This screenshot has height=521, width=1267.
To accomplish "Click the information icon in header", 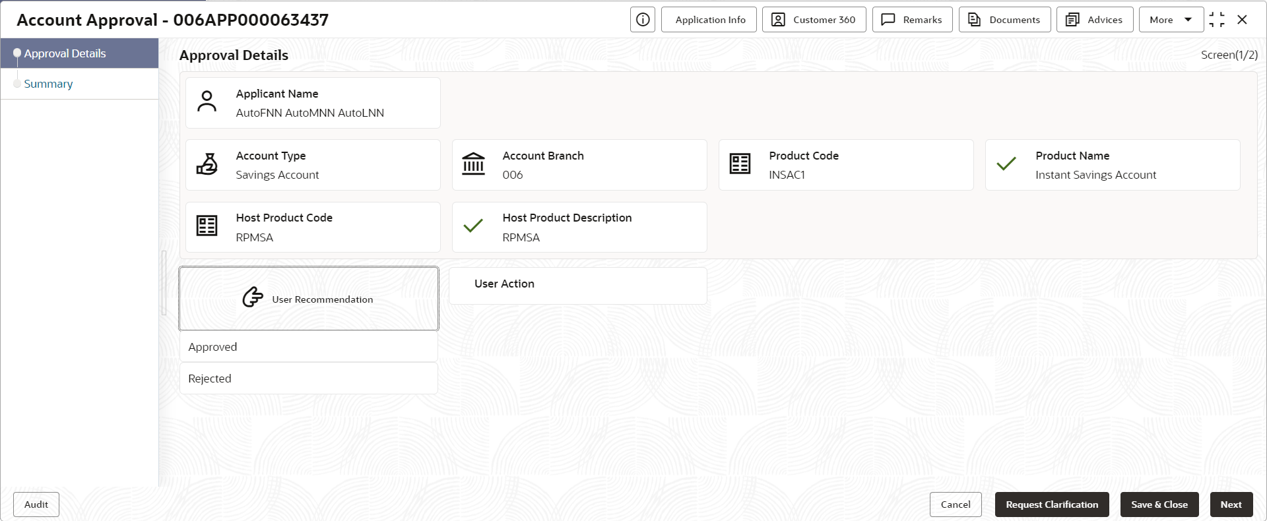I will tap(643, 20).
